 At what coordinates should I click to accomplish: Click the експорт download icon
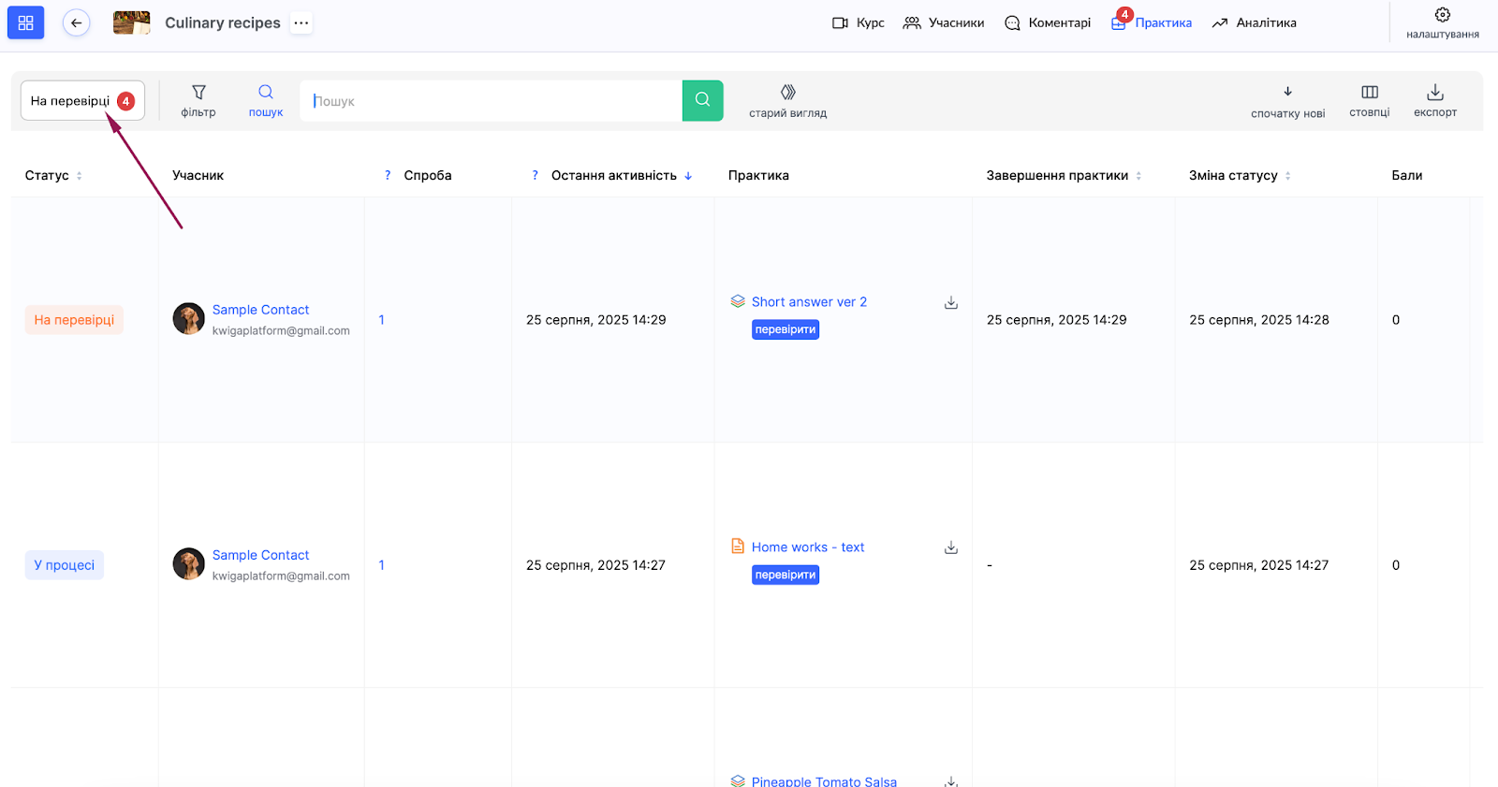1434,100
